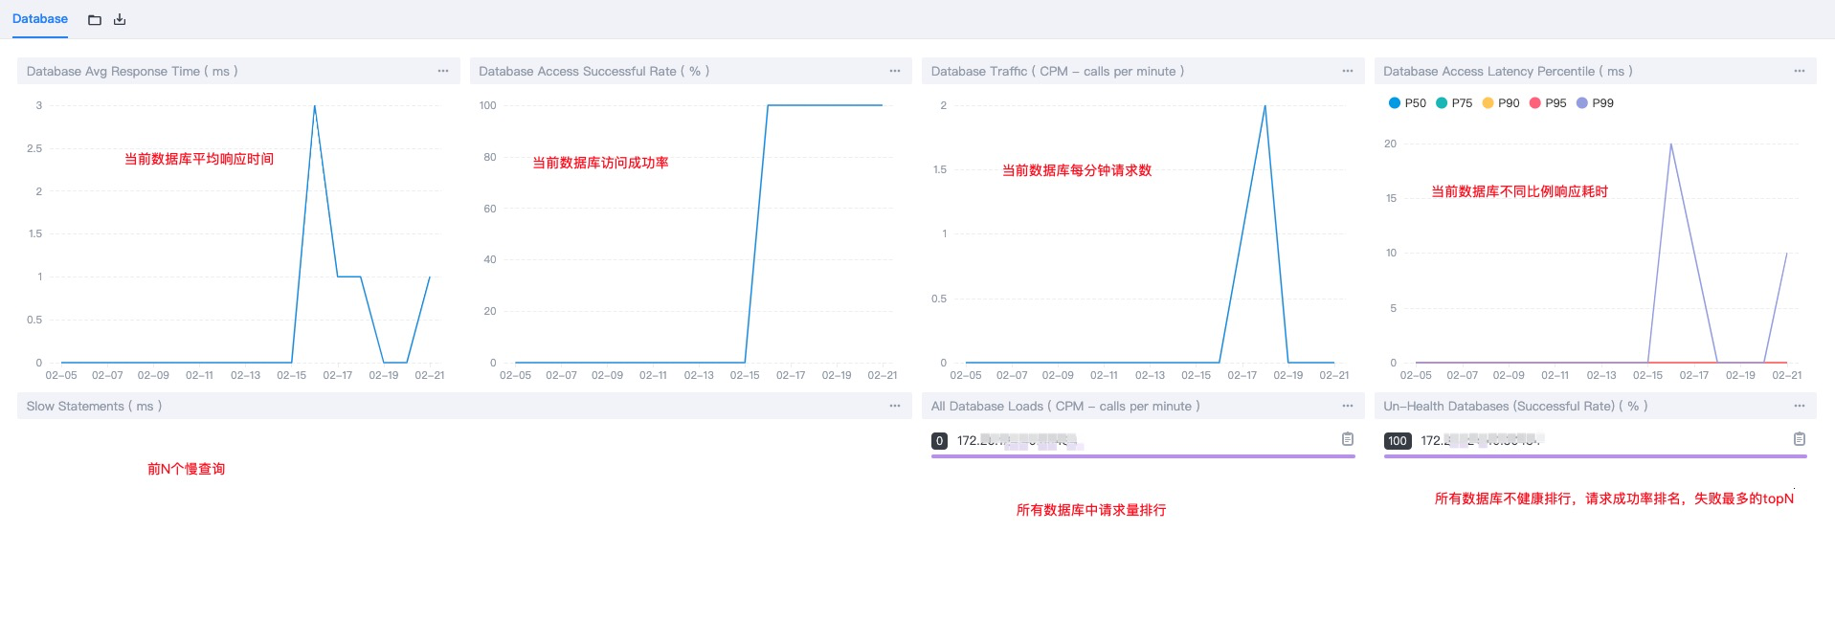Select the 172 entry in Un-Health Databases
Viewport: 1835px width, 620px height.
click(1481, 440)
